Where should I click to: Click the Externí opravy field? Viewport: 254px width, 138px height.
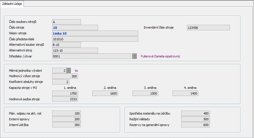click(x=67, y=119)
